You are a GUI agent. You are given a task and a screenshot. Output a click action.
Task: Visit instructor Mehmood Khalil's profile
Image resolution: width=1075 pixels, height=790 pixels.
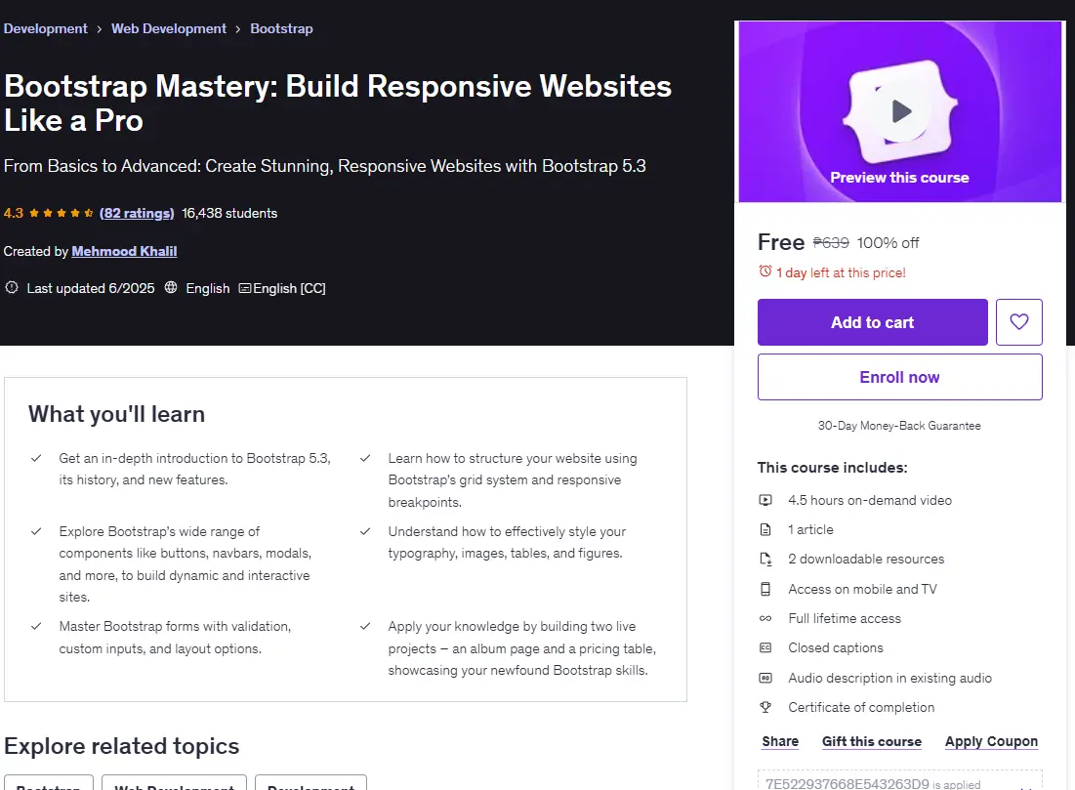point(124,251)
